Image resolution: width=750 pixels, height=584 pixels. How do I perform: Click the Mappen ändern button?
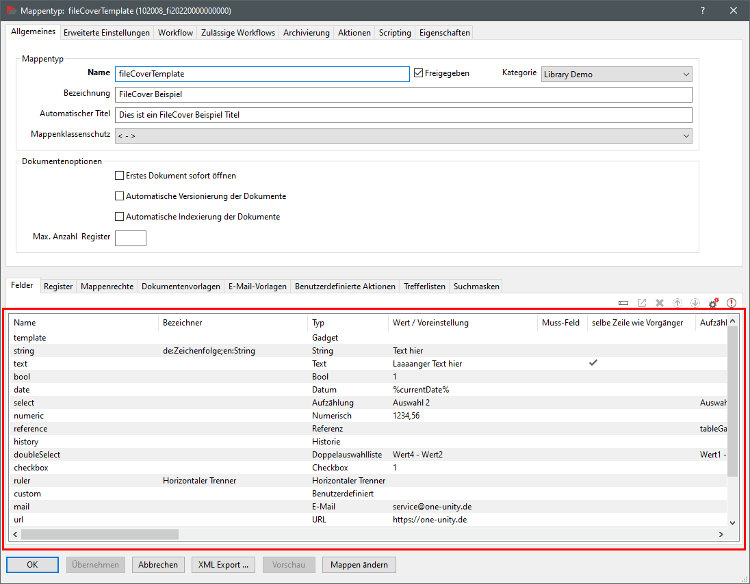pyautogui.click(x=359, y=564)
